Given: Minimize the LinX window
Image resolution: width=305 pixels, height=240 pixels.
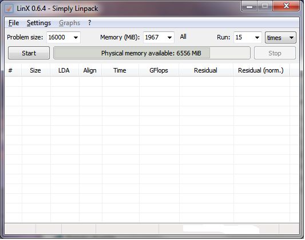Looking at the screenshot, I should coord(249,6).
